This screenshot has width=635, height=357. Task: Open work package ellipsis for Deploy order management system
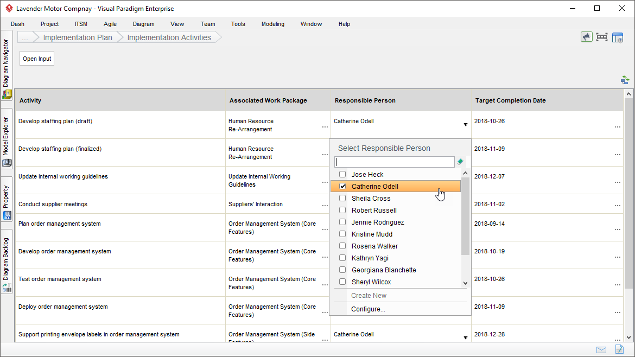[x=325, y=313]
